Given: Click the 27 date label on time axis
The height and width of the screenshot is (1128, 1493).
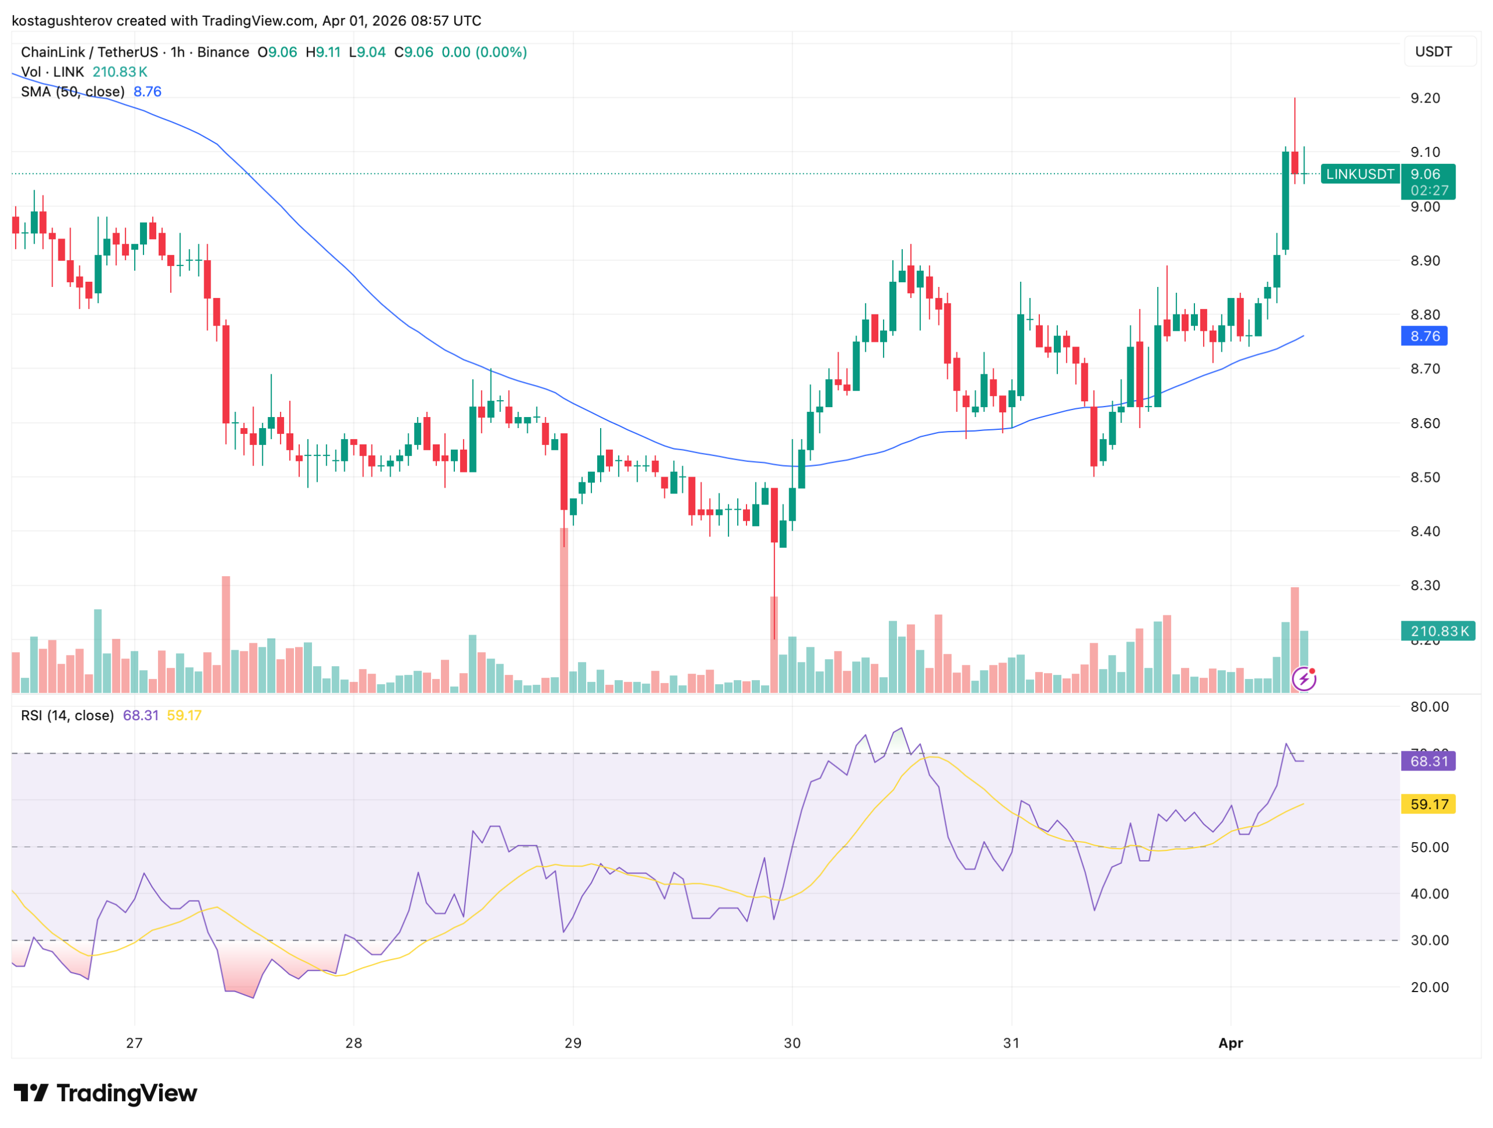Looking at the screenshot, I should [134, 1043].
